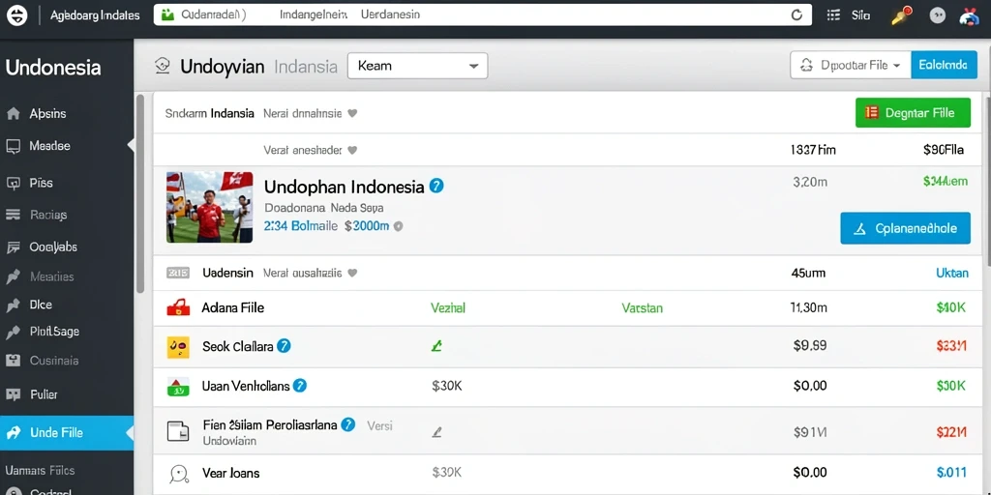Click the Undophan Indonesia title link
Viewport: 991px width, 495px height.
344,187
